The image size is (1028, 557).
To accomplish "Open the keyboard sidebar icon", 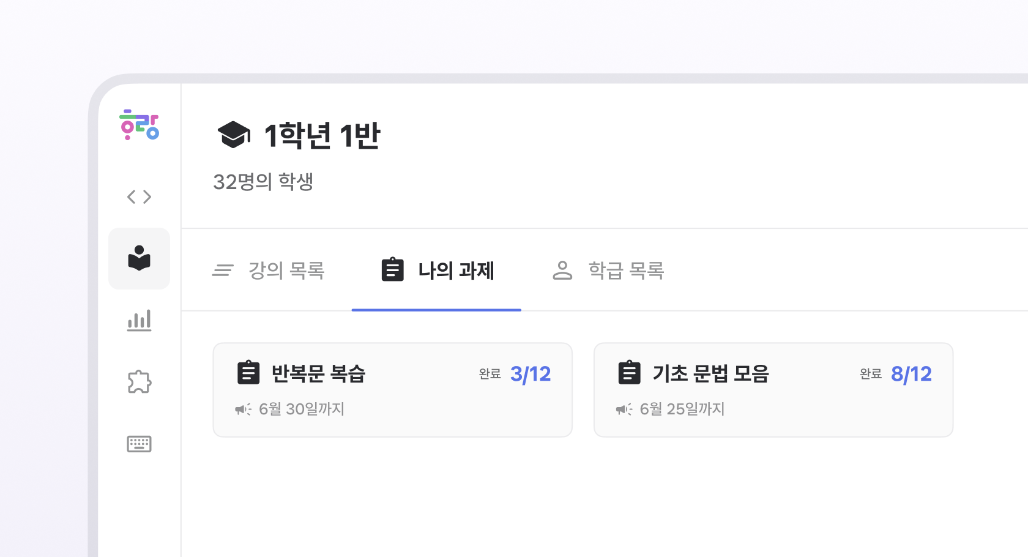I will (x=139, y=444).
